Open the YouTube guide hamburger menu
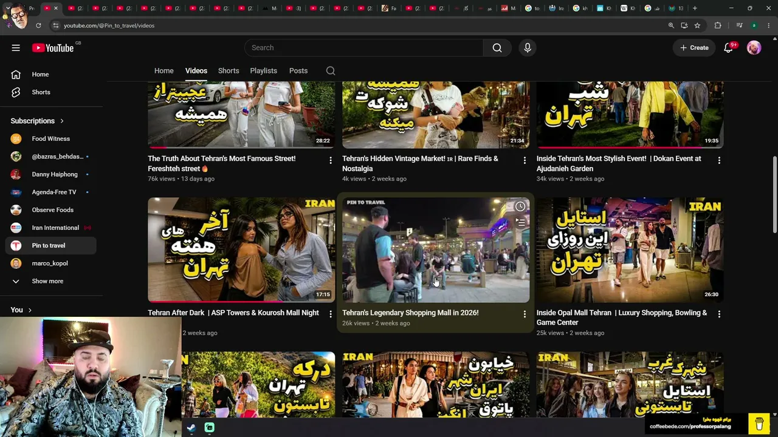 pyautogui.click(x=16, y=48)
